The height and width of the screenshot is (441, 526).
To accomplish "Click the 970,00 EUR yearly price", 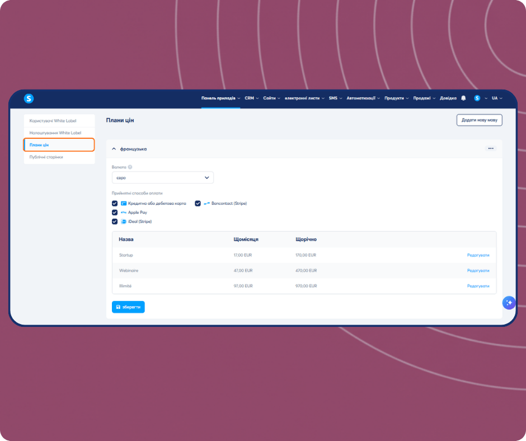I will coord(306,286).
